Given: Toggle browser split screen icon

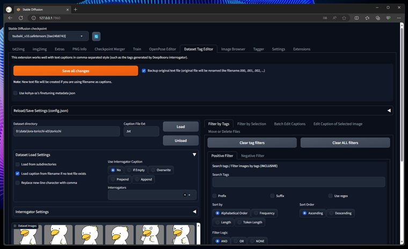Looking at the screenshot, I should pyautogui.click(x=357, y=18).
